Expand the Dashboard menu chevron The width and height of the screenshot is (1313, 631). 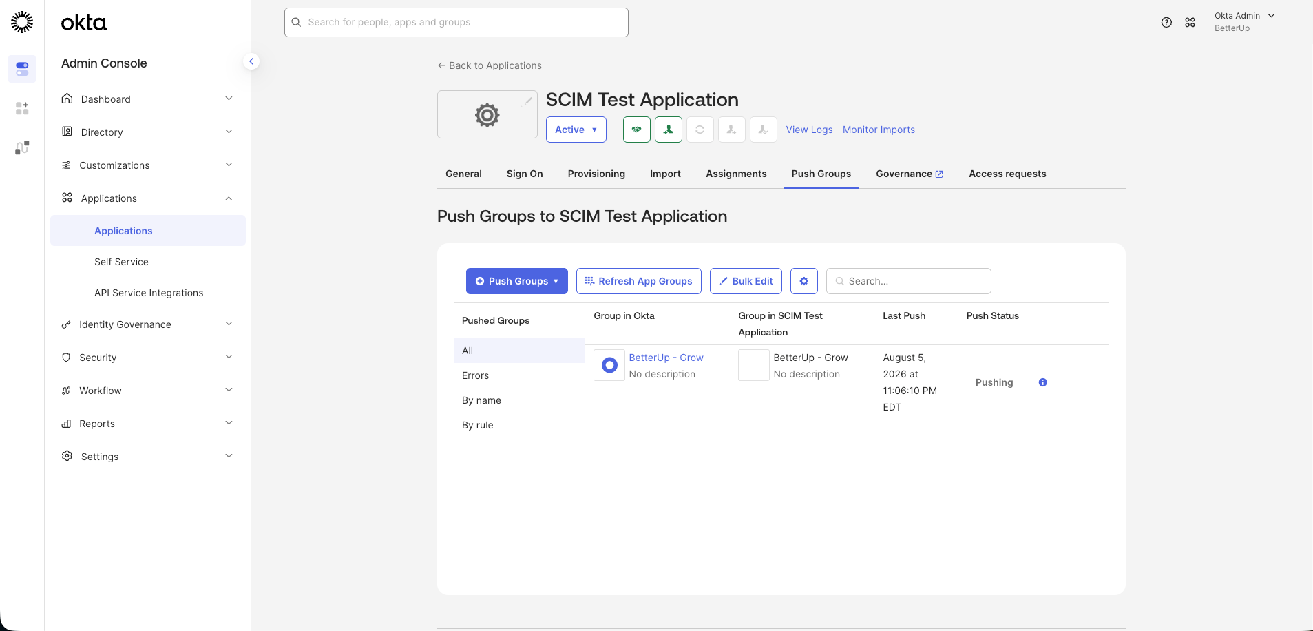[229, 99]
